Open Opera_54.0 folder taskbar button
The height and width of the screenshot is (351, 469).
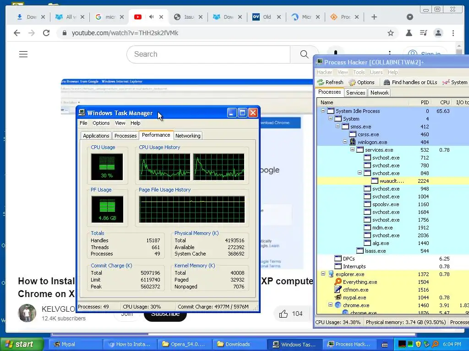[x=185, y=344]
